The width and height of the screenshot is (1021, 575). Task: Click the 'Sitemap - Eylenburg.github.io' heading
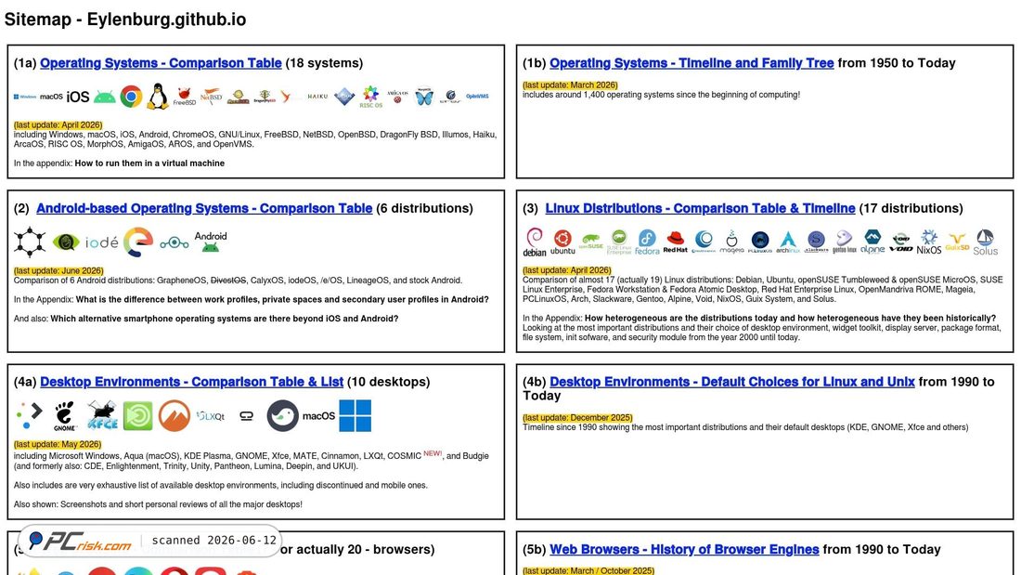point(125,20)
